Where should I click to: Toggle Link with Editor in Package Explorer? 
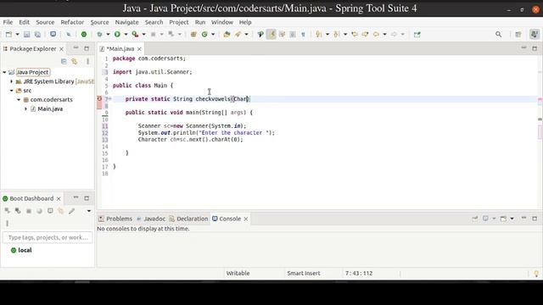pos(75,62)
